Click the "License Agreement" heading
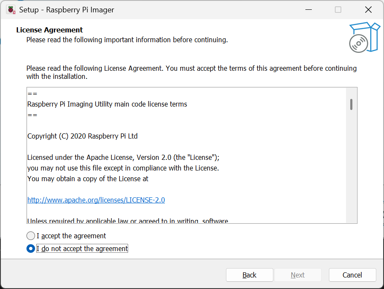 pos(50,30)
